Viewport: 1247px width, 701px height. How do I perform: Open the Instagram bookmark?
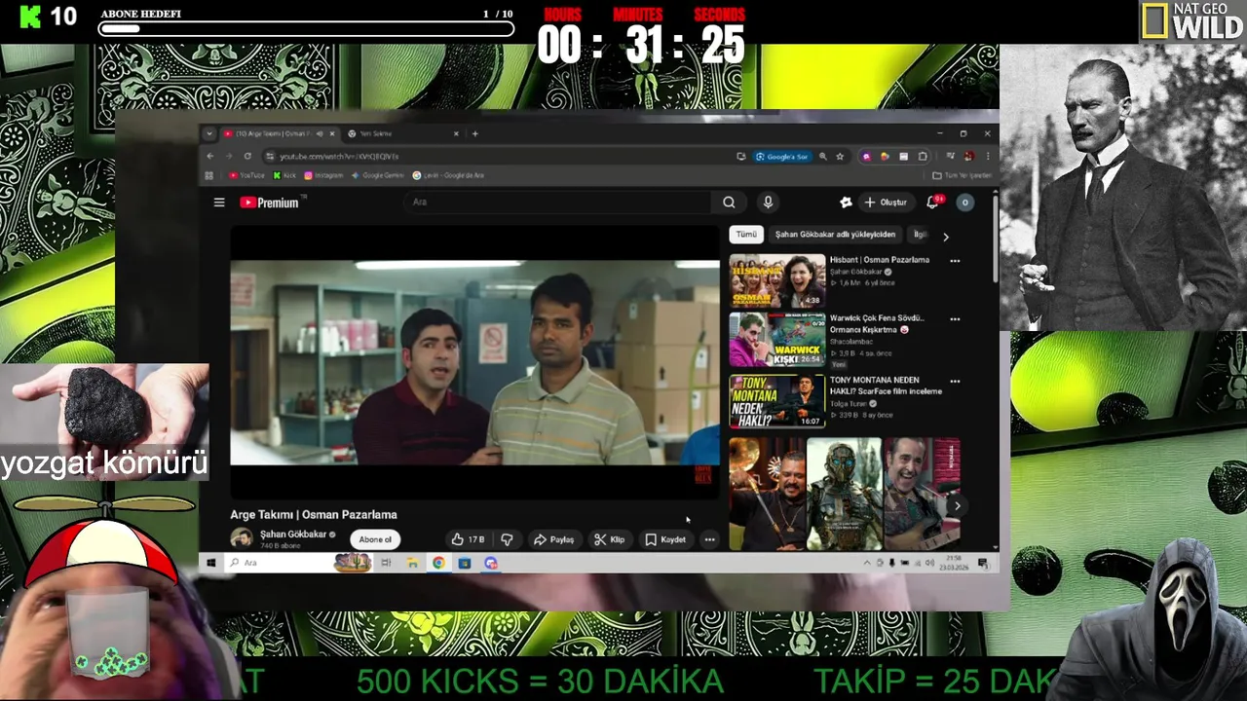pyautogui.click(x=324, y=175)
